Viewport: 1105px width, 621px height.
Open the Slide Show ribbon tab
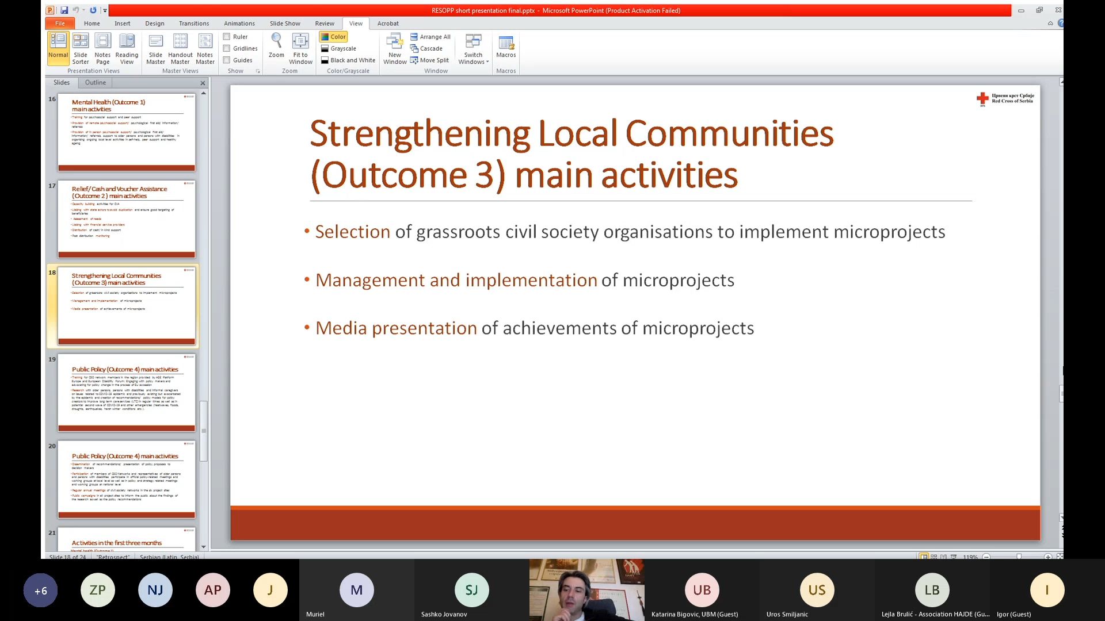[285, 24]
